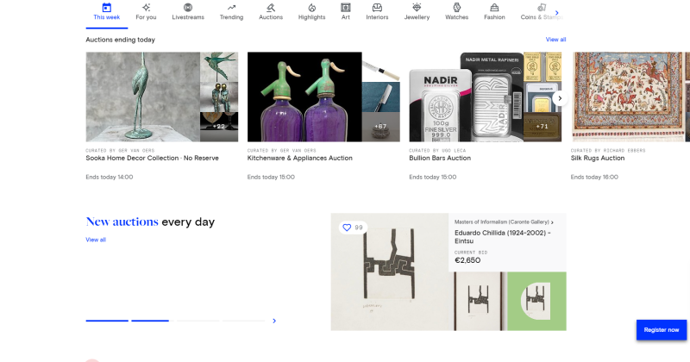This screenshot has width=690, height=362.
Task: View all new auctions link
Action: (x=96, y=240)
